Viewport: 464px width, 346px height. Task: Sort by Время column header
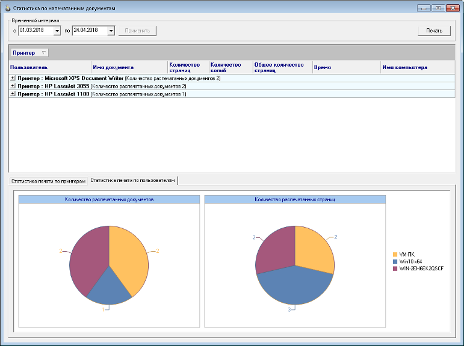pos(346,67)
